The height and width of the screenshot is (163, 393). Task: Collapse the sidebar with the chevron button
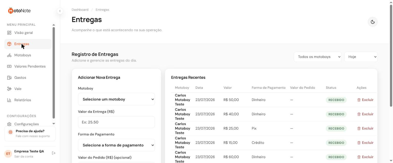[60, 11]
